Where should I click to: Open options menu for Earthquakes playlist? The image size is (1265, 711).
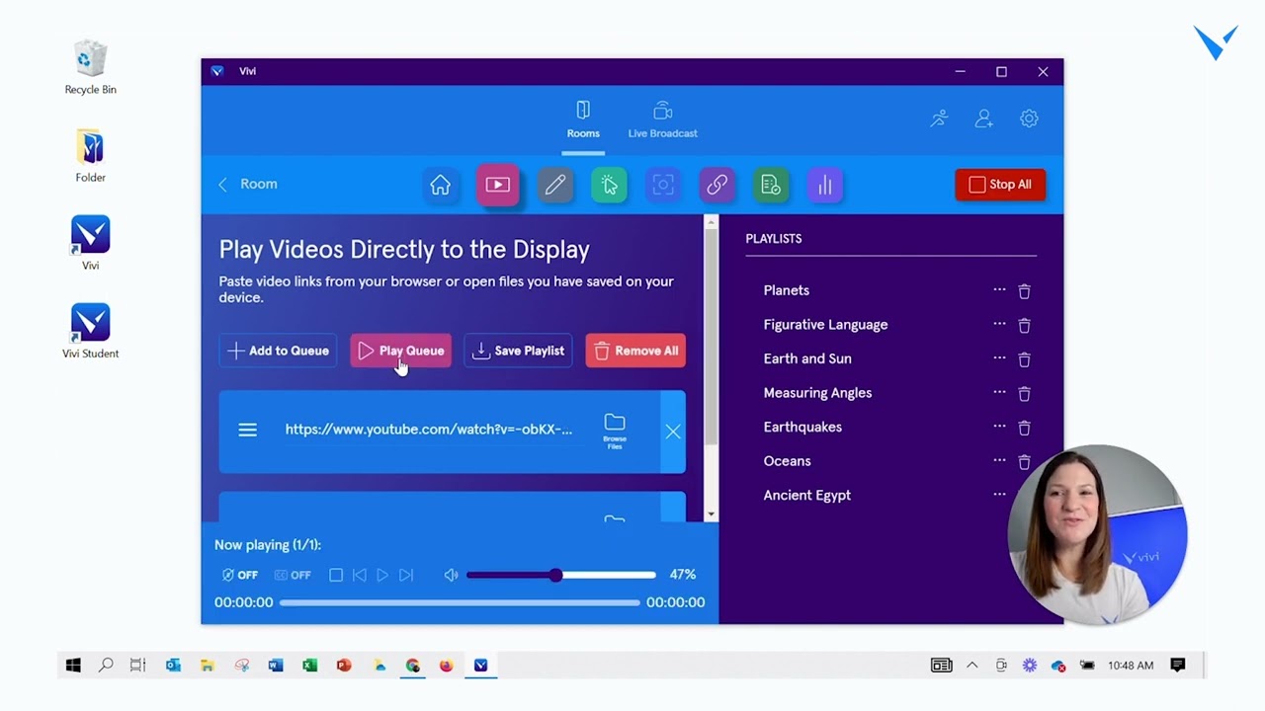click(999, 427)
